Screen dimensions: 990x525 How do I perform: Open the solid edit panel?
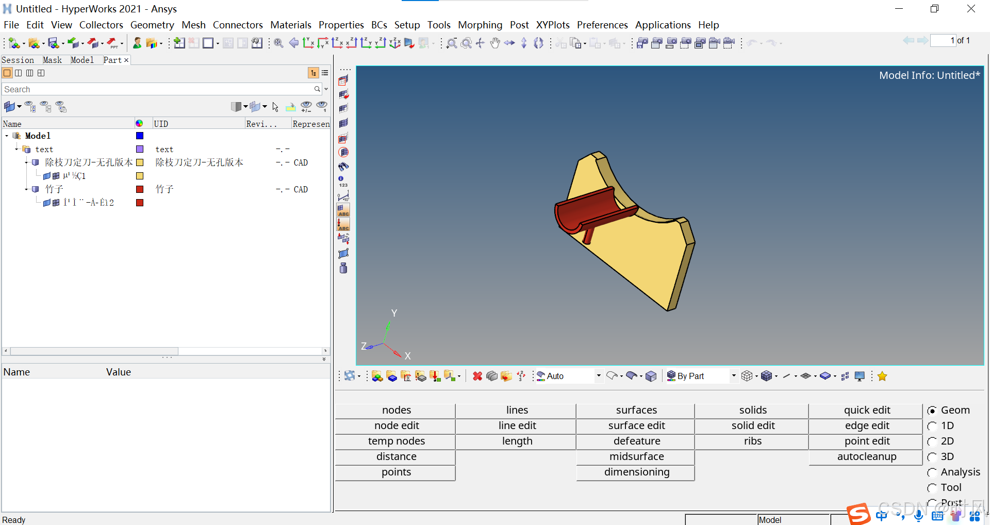click(752, 426)
